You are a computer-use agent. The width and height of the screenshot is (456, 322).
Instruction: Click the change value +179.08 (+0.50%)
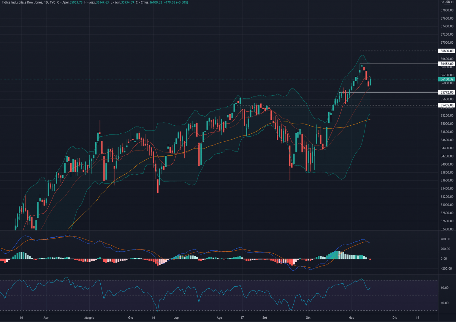coord(175,2)
